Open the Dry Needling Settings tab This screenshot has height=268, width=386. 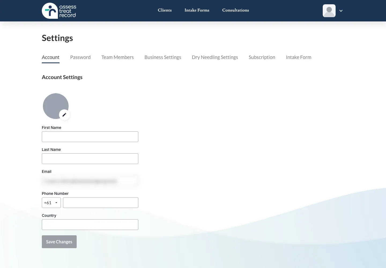click(x=215, y=57)
